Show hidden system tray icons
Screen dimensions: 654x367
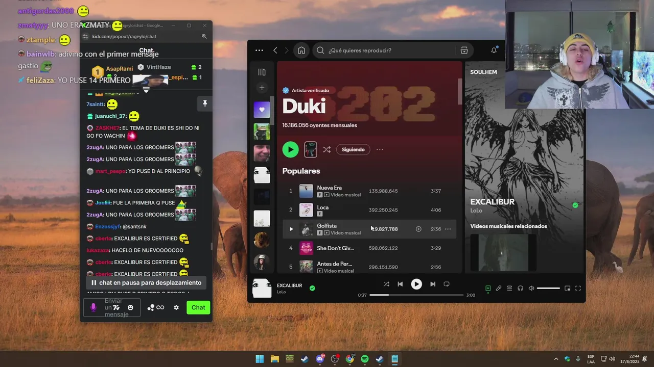[x=556, y=359]
